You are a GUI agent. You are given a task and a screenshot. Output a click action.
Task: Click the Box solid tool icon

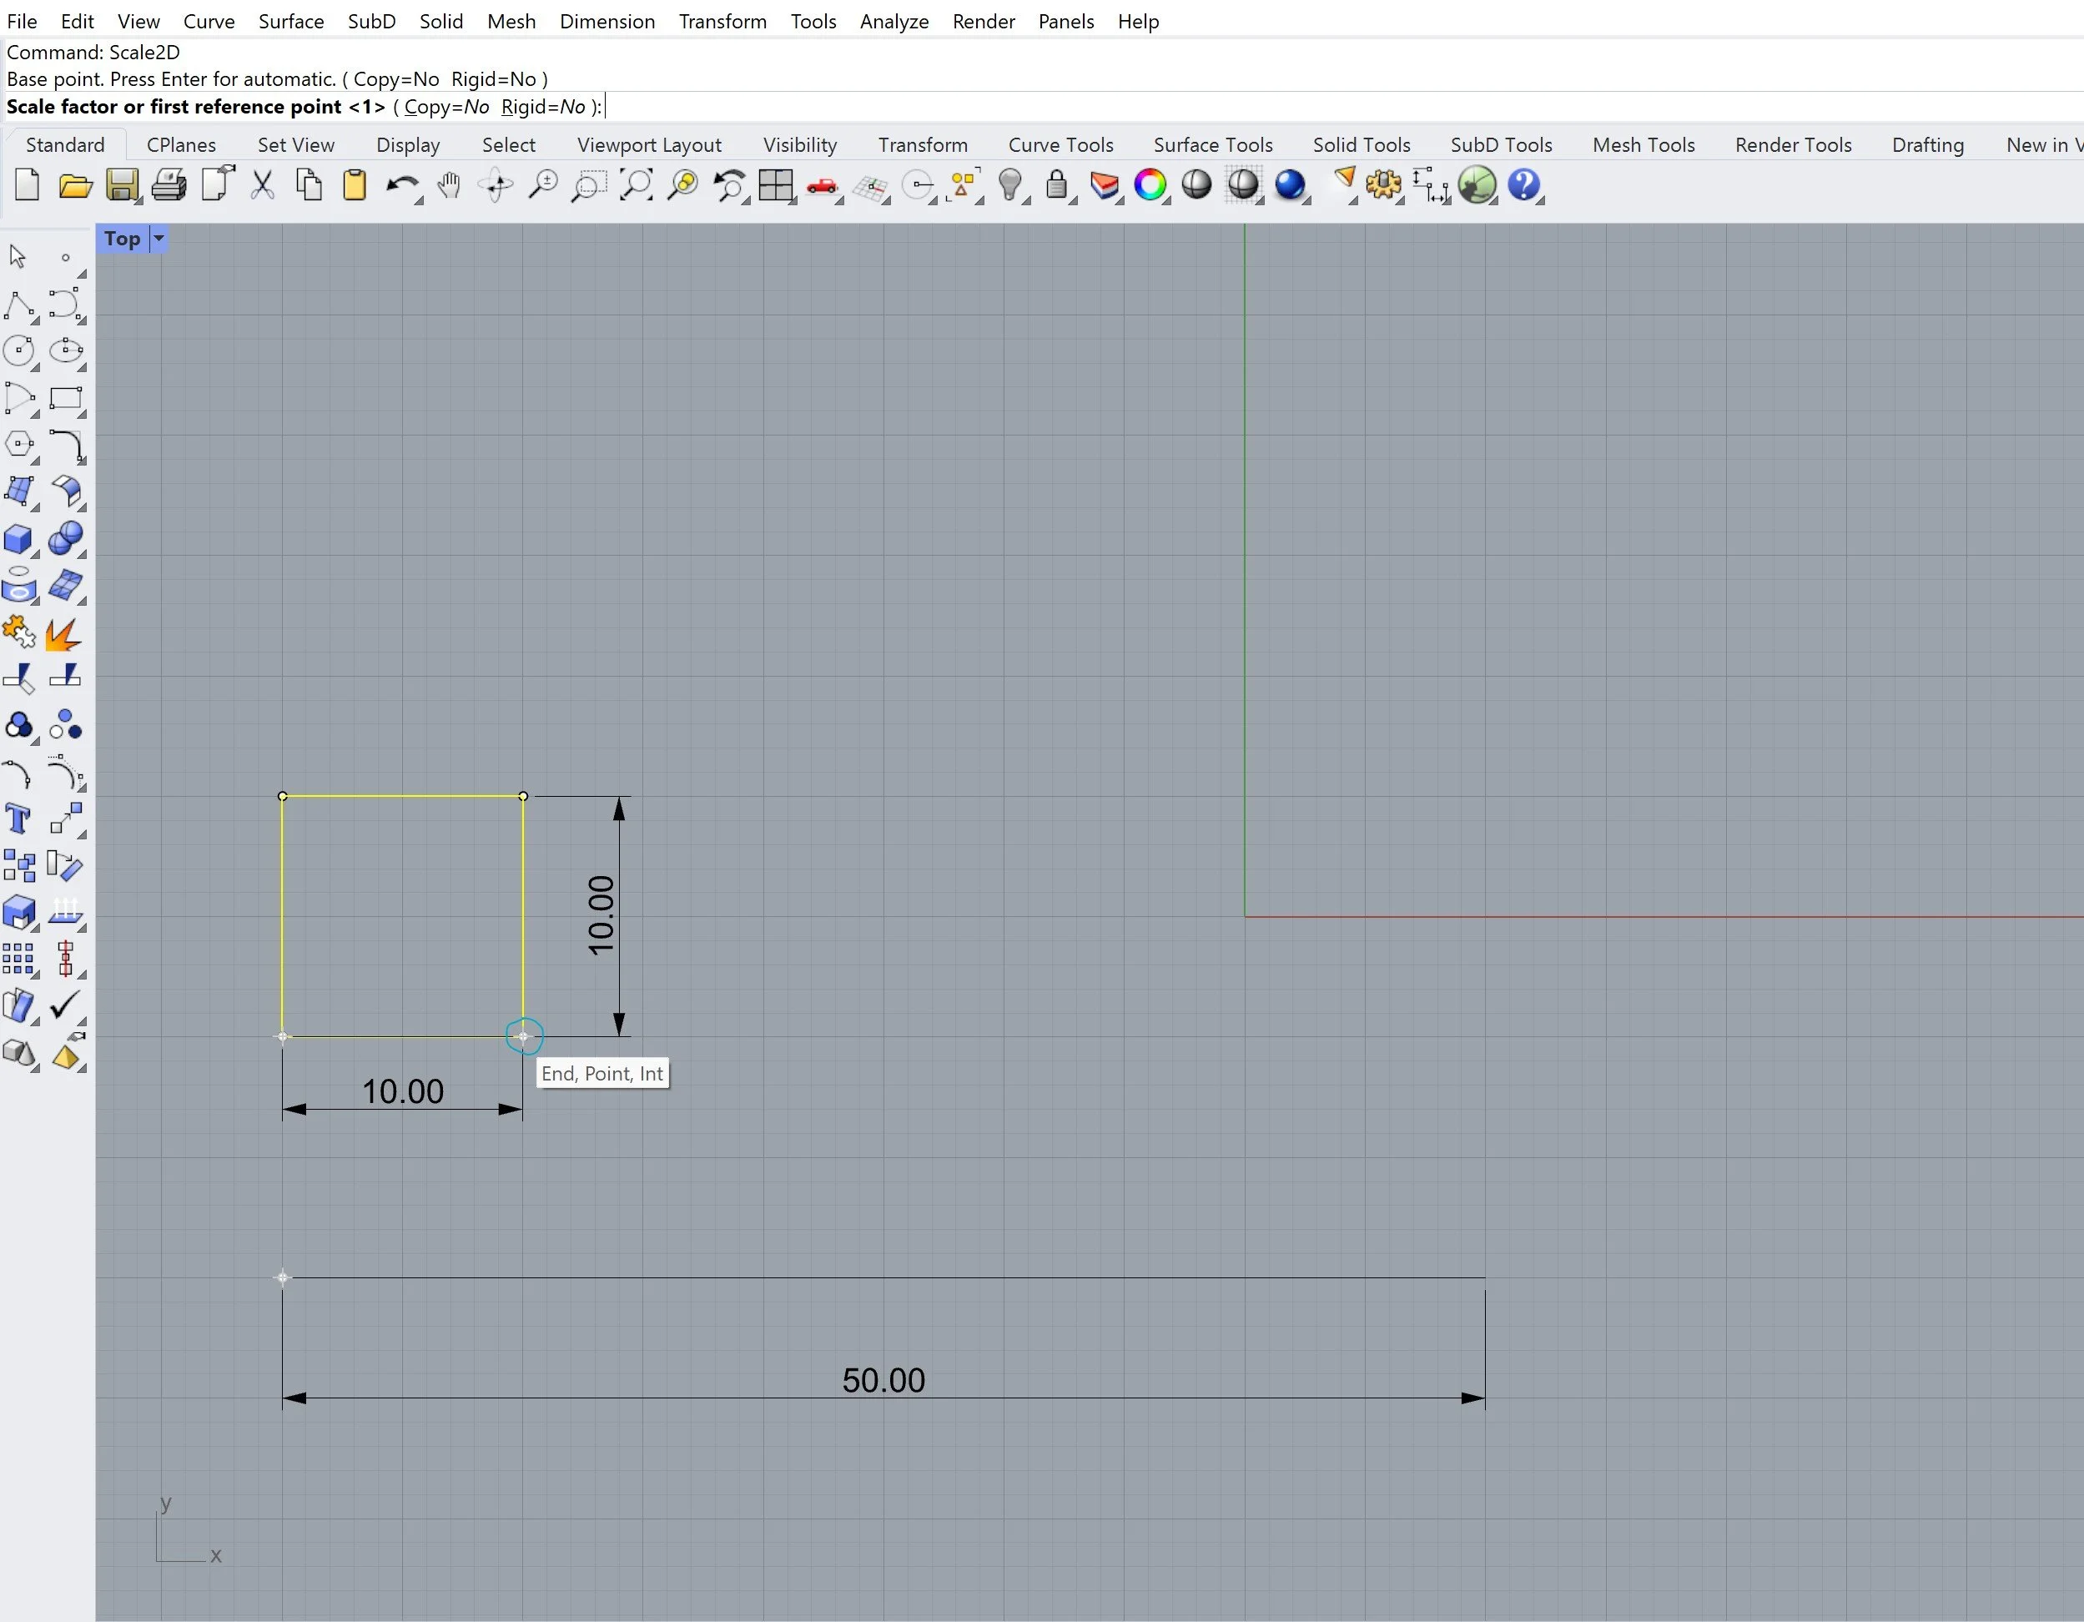19,539
